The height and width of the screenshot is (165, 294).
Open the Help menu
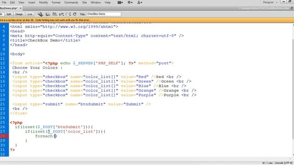point(107,2)
